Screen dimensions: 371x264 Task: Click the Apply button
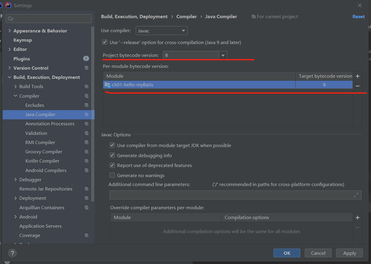click(x=350, y=253)
